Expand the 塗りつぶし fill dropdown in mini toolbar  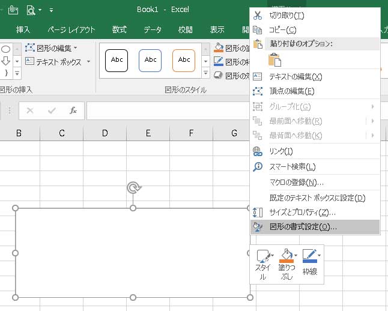point(296,255)
